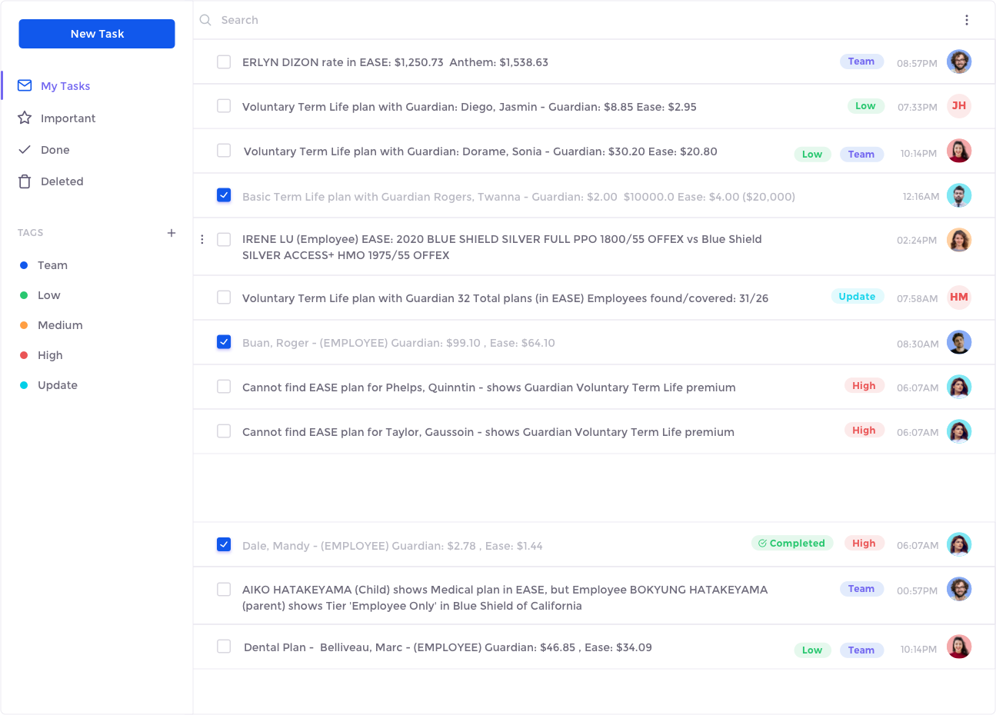
Task: Open task 'Cannot find EASE plan for Phelps, Quinntin'
Action: (x=489, y=387)
